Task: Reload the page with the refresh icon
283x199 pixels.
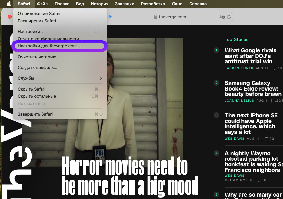Action: coord(229,17)
